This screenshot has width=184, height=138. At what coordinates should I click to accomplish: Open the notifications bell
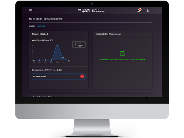point(139,10)
